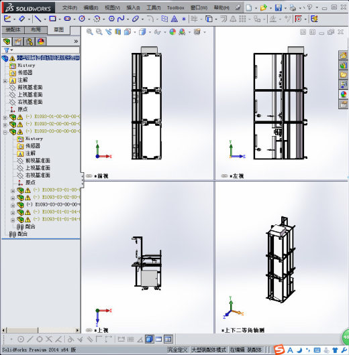Viewport: 349px width, 355px height.
Task: Click the 完全定义 status bar entry
Action: (177, 350)
